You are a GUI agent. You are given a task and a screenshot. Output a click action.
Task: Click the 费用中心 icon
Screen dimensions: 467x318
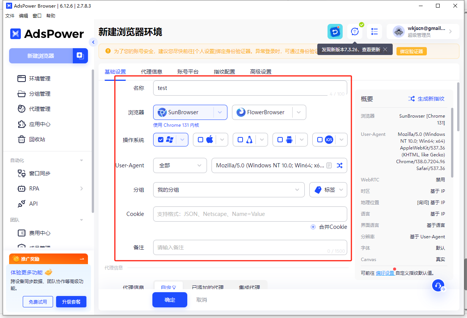[22, 233]
